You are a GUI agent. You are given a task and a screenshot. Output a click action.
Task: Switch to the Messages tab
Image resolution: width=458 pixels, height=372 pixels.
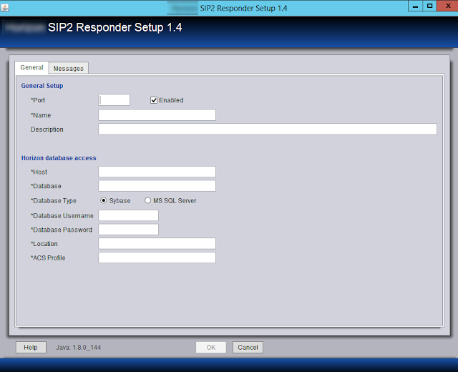click(69, 69)
